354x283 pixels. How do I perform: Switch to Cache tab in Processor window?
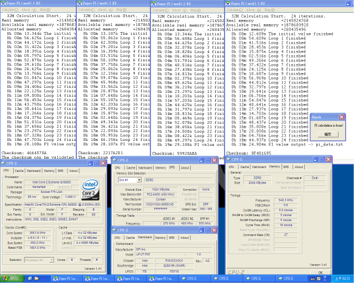(19, 171)
